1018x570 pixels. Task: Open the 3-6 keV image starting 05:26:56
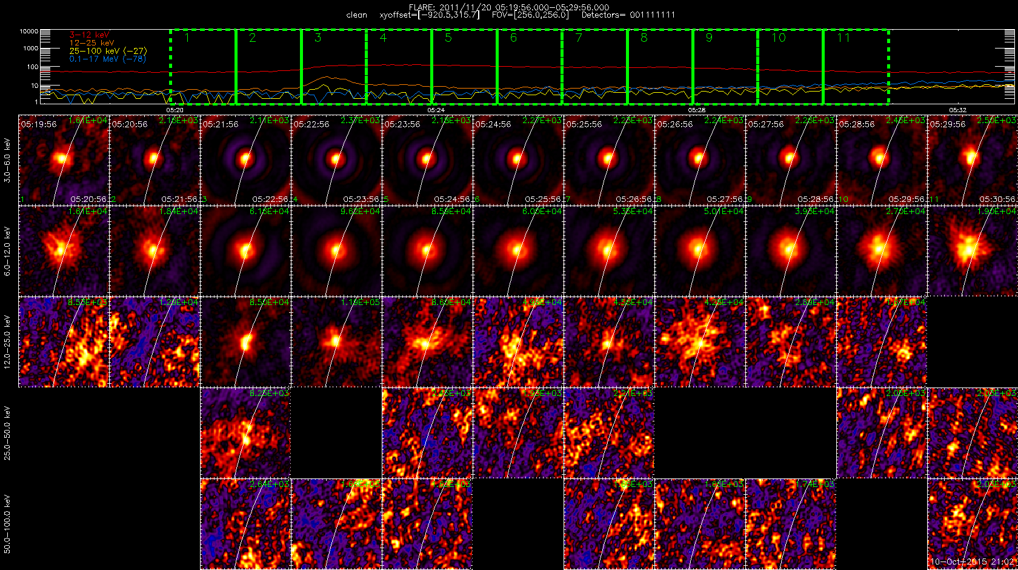[x=700, y=160]
